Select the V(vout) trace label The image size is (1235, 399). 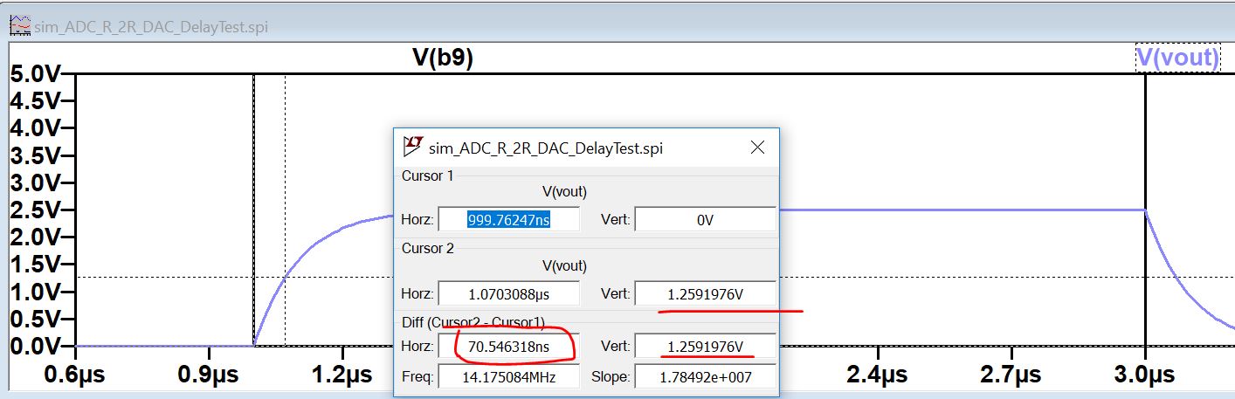click(1177, 58)
